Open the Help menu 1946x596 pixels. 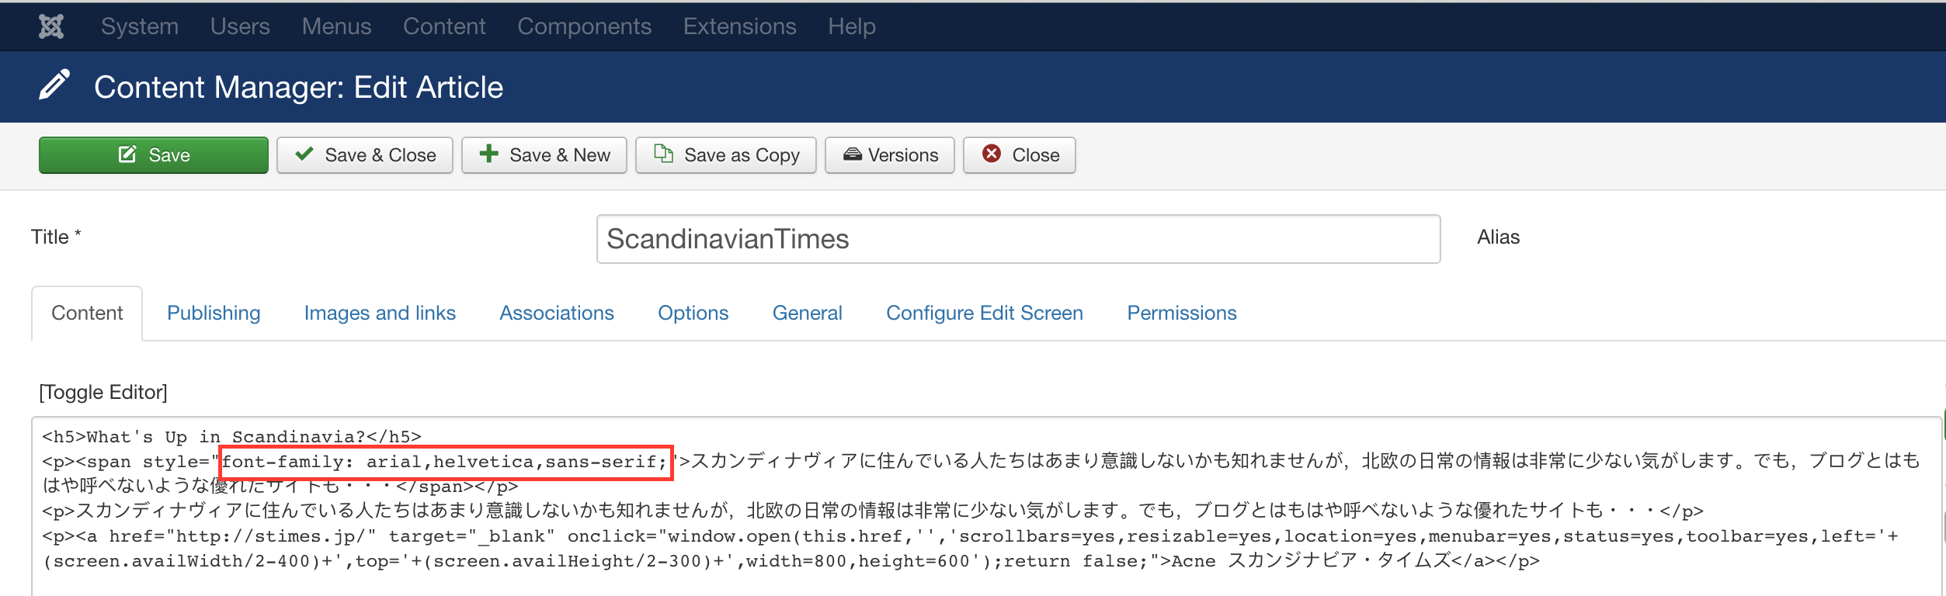(x=851, y=26)
